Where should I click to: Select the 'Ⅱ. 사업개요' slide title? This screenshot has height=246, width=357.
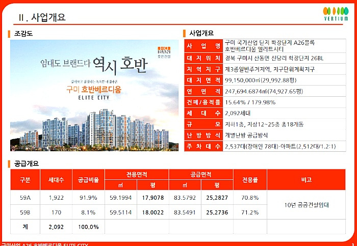point(42,17)
